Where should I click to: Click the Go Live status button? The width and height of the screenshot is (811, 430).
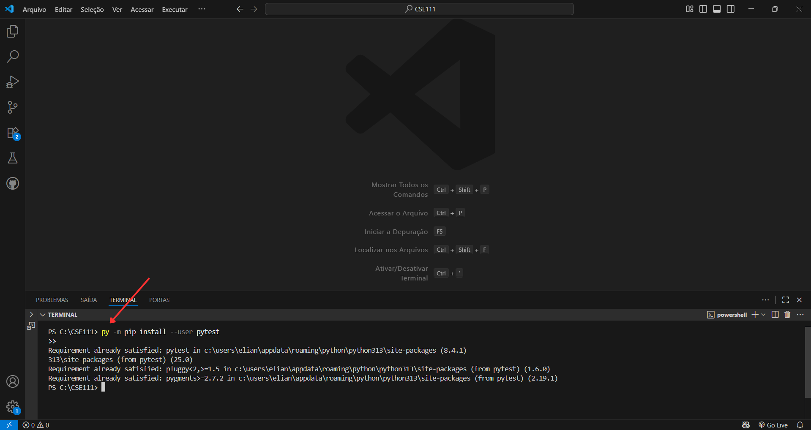click(x=773, y=425)
